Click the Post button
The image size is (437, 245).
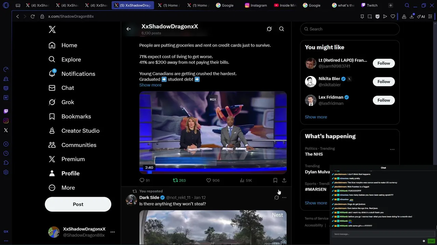pyautogui.click(x=78, y=205)
